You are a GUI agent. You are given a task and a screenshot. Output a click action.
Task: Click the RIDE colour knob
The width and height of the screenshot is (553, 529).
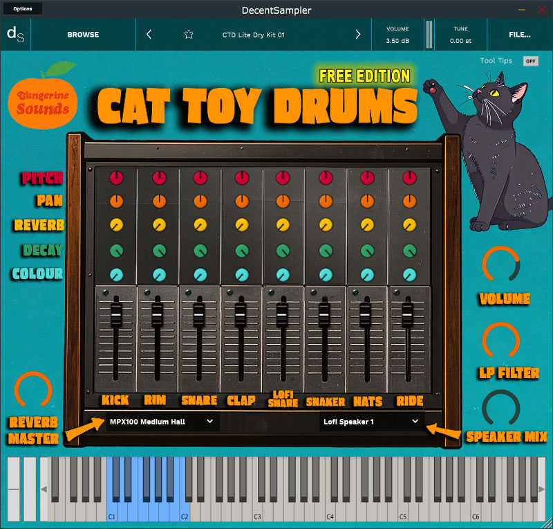point(409,275)
